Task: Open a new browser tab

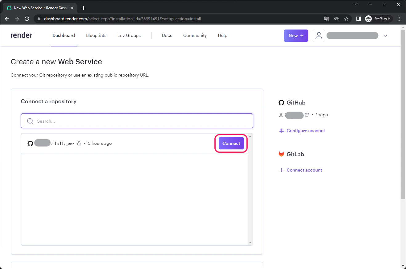Action: point(83,8)
